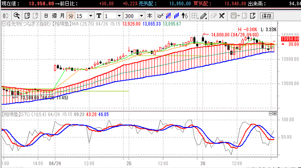301x168 pixels.
Task: Click the candlestick chart type icon
Action: click(5, 16)
